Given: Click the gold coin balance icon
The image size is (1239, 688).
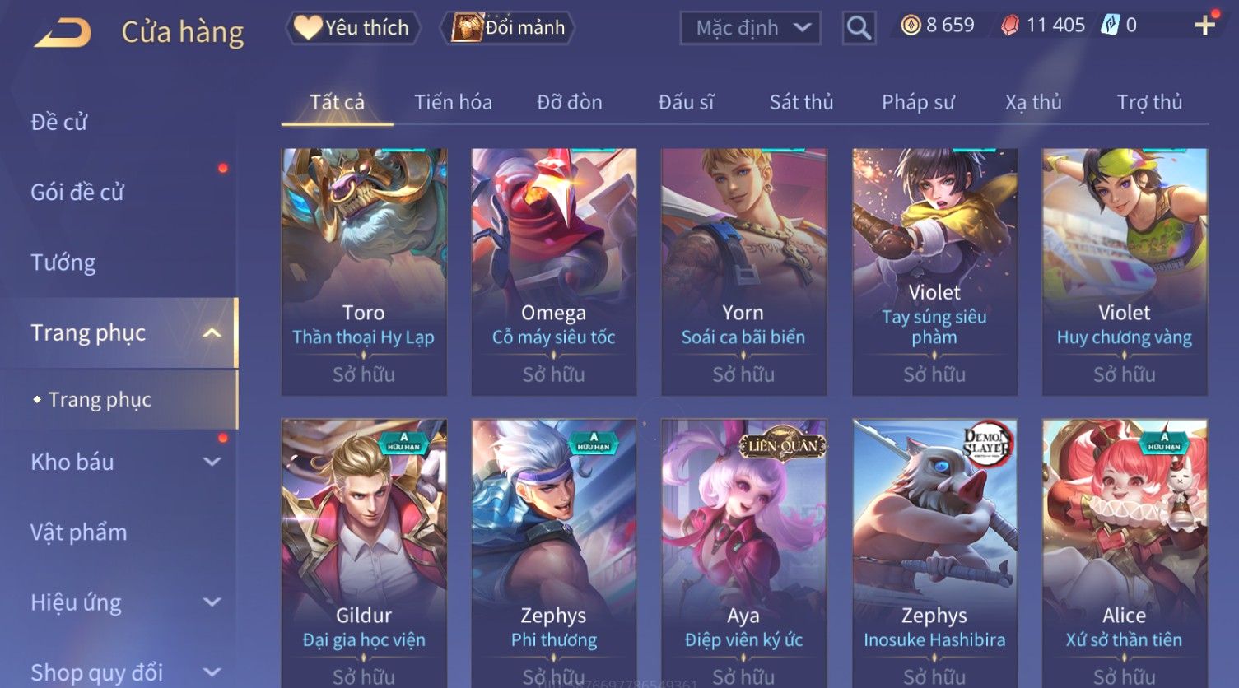Looking at the screenshot, I should click(911, 26).
